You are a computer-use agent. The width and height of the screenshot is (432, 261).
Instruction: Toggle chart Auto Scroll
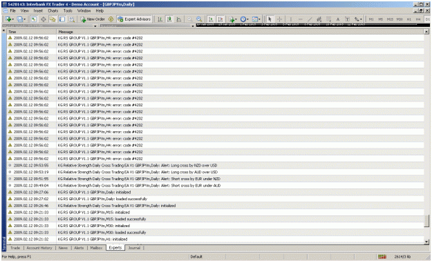coord(211,19)
